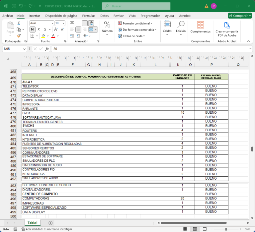The height and width of the screenshot is (232, 255).
Task: Click the increase indent icon
Action: (78, 36)
